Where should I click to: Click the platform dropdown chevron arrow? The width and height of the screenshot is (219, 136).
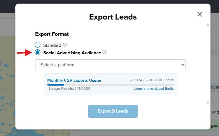pyautogui.click(x=183, y=65)
